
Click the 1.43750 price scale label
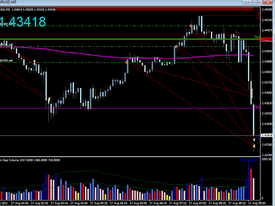[267, 82]
